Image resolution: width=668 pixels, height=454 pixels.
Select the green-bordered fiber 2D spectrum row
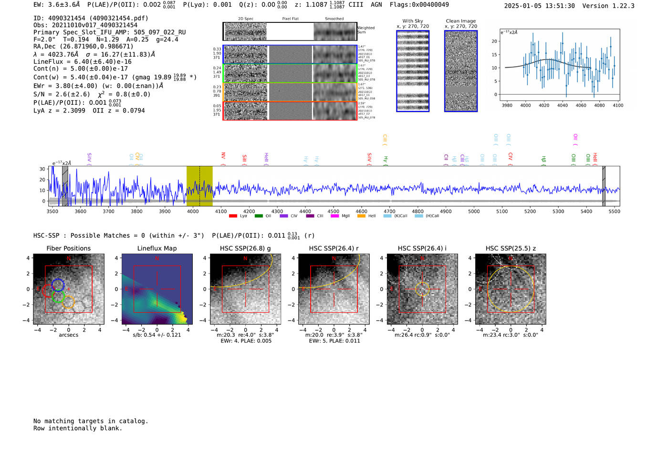coord(290,73)
